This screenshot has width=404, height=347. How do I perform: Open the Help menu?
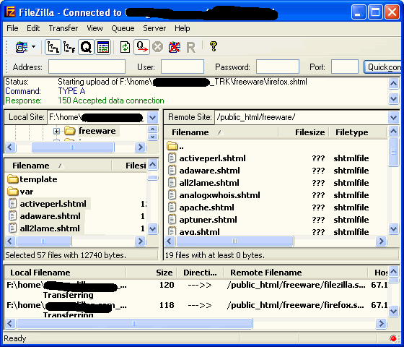182,28
